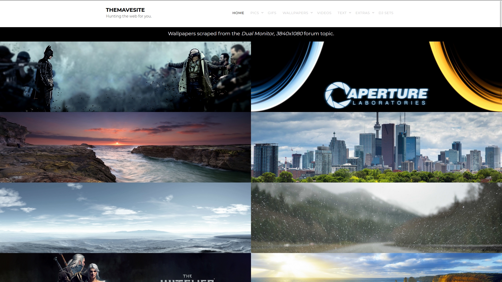Screen dimensions: 502x282
Task: Open the sunset rocky coast wallpaper
Action: (125, 147)
